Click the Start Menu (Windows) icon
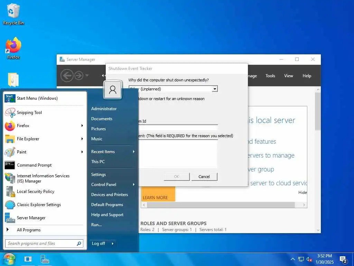 pos(10,98)
